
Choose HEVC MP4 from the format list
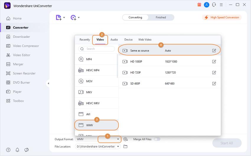pyautogui.click(x=96, y=70)
